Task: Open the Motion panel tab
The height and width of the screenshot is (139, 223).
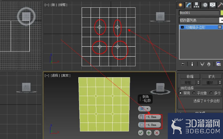Action: pos(205,5)
